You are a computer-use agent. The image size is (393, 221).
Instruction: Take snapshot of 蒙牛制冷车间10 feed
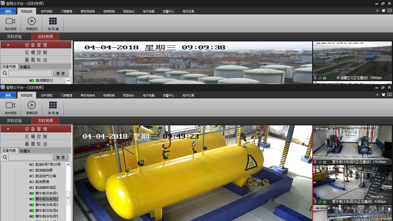(325, 202)
